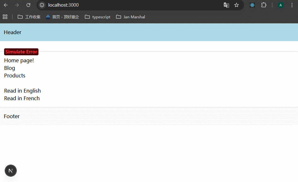This screenshot has height=182, width=298.
Task: Open the Next.js dev tools indicator
Action: coord(11,171)
